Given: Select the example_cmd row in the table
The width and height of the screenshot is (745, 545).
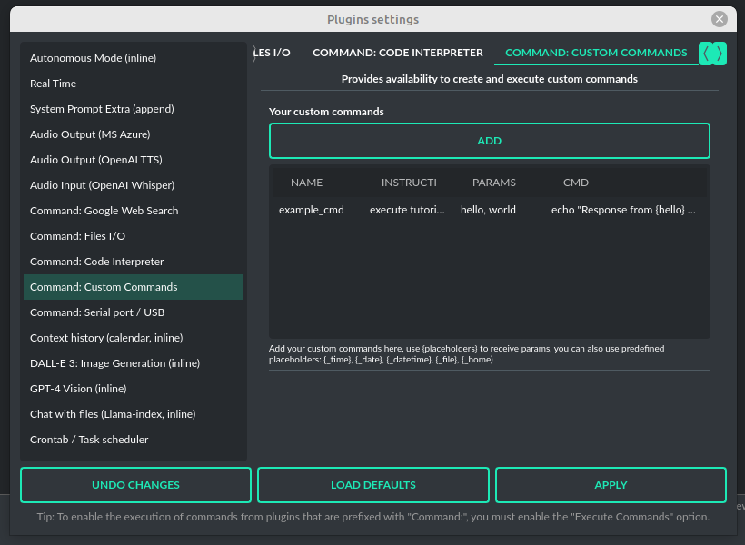Looking at the screenshot, I should [x=312, y=210].
